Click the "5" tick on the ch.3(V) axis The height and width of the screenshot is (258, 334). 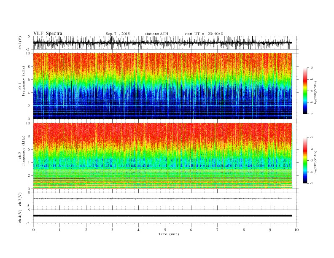tap(29, 193)
